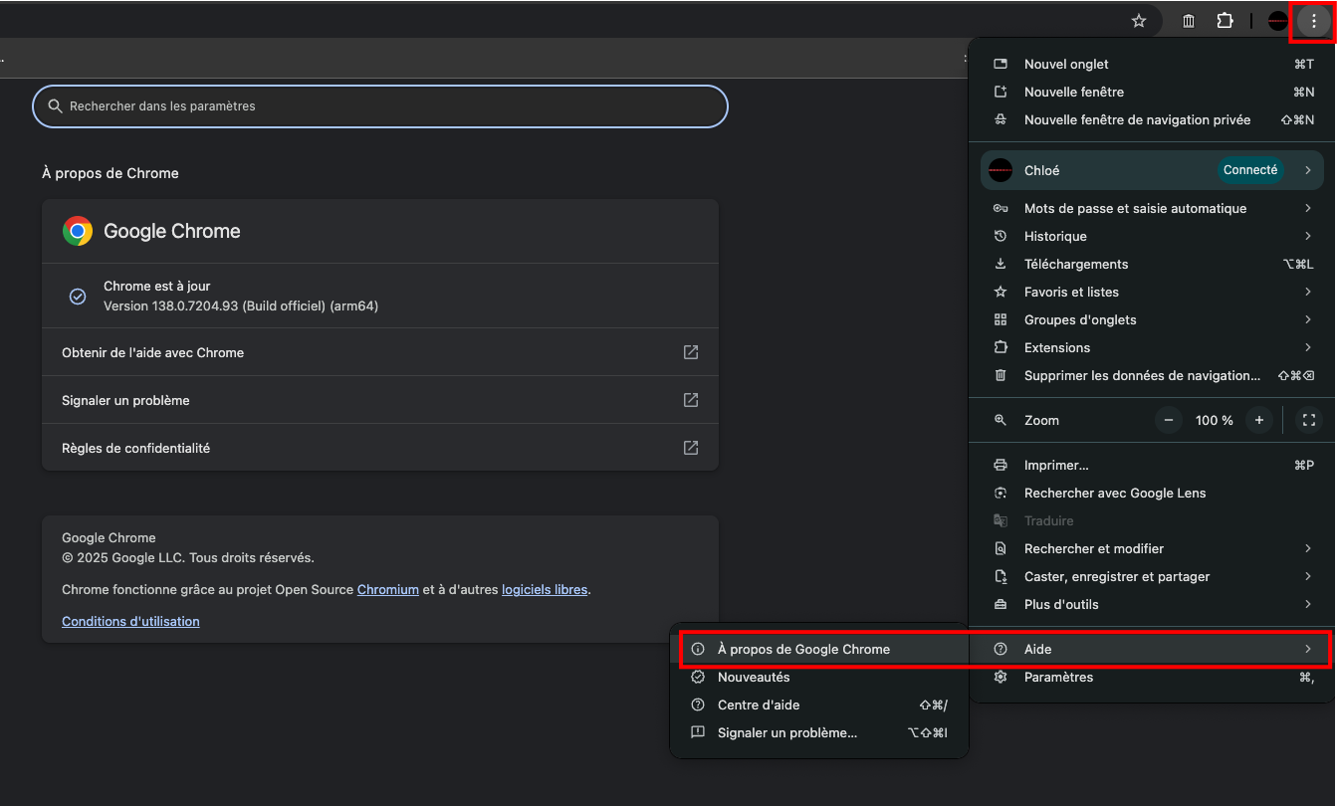
Task: Choose Nouveautés in the Aide submenu
Action: point(754,677)
